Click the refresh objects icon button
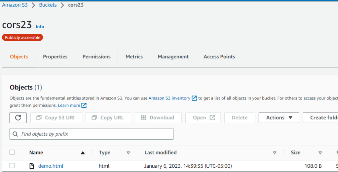 [18, 118]
